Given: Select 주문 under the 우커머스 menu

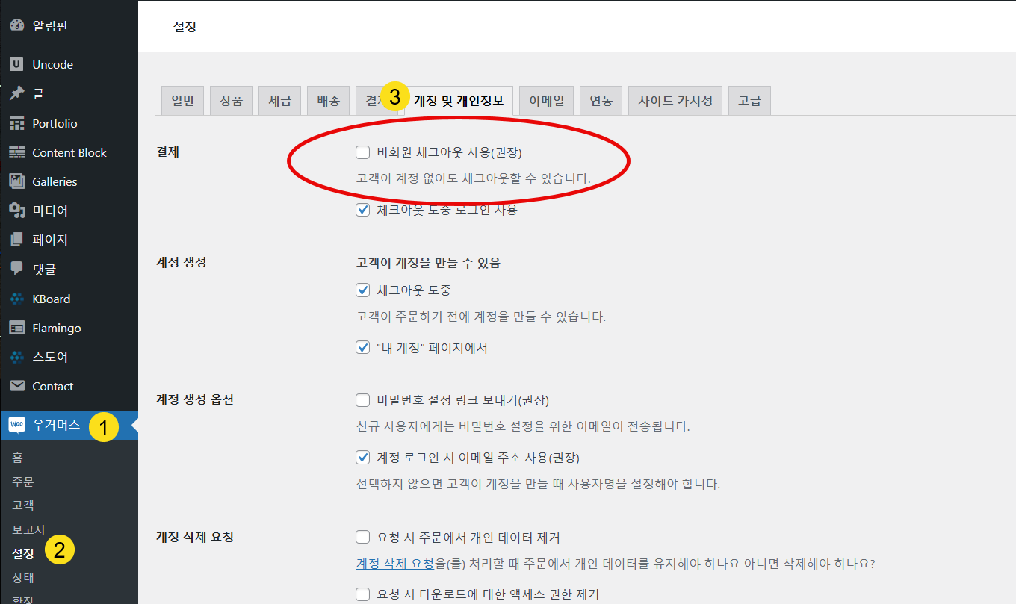Looking at the screenshot, I should [19, 481].
